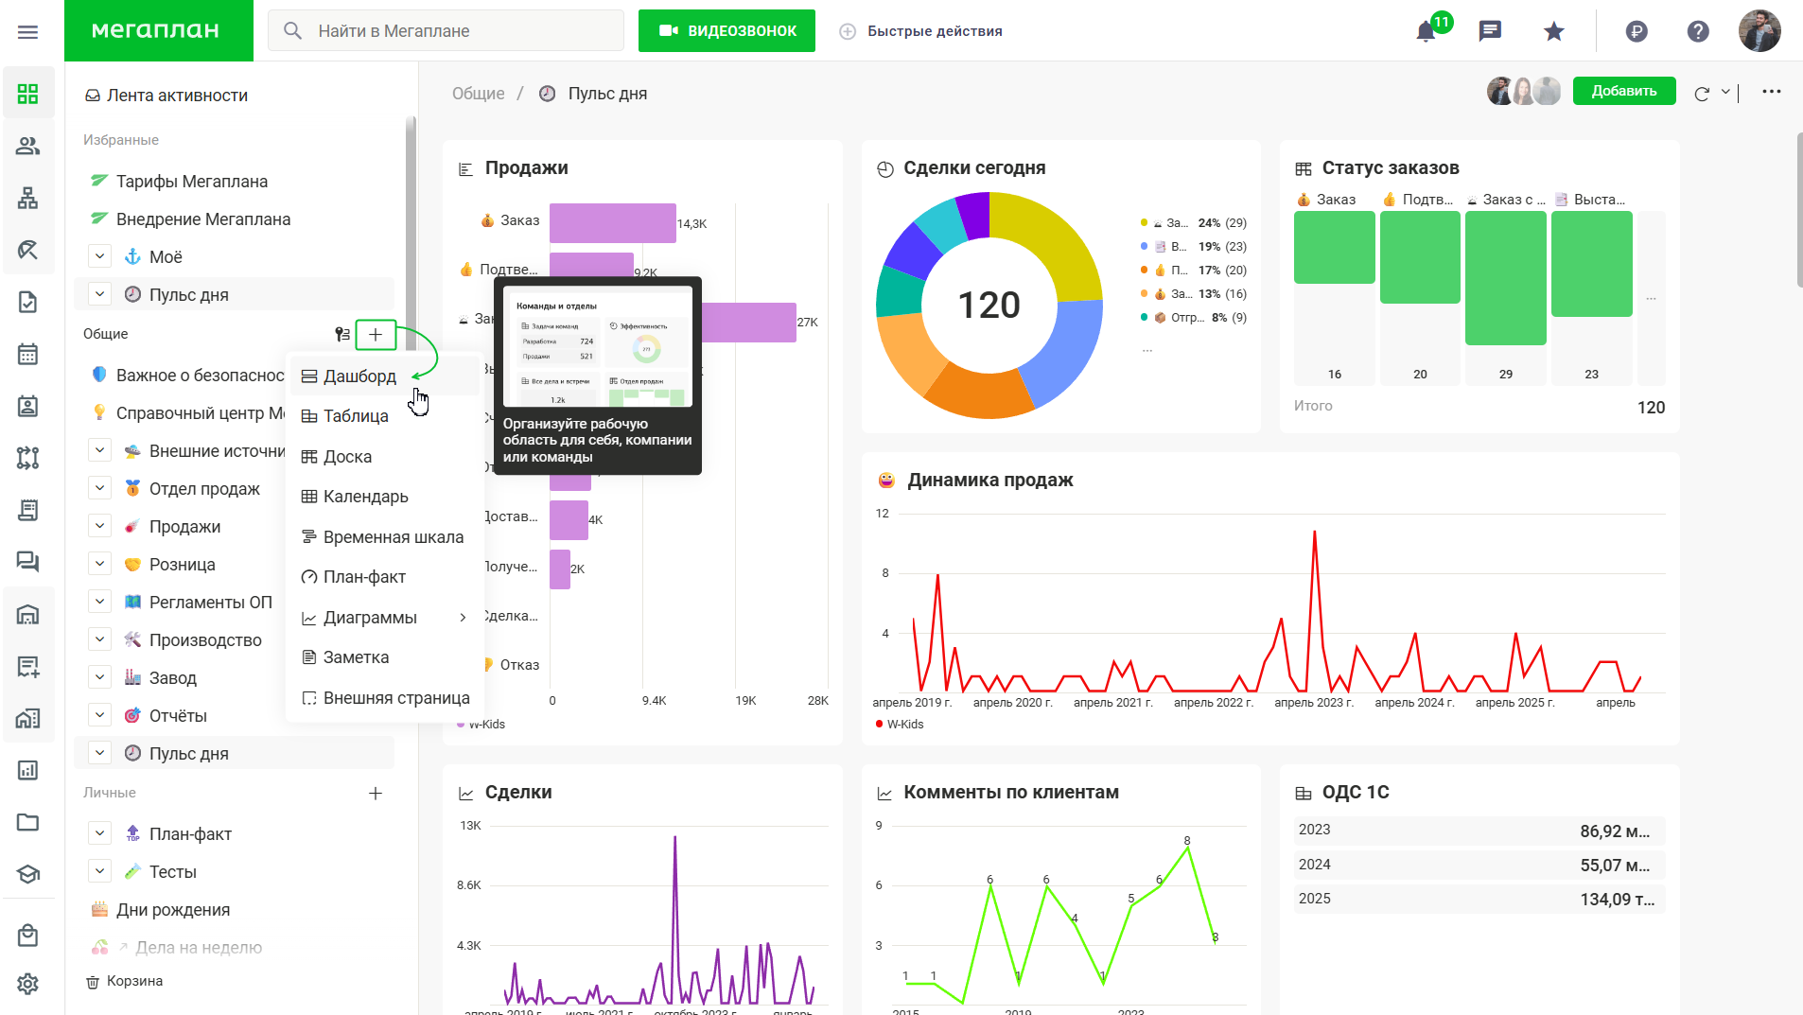
Task: Open the Диаграммы submenu
Action: (385, 618)
